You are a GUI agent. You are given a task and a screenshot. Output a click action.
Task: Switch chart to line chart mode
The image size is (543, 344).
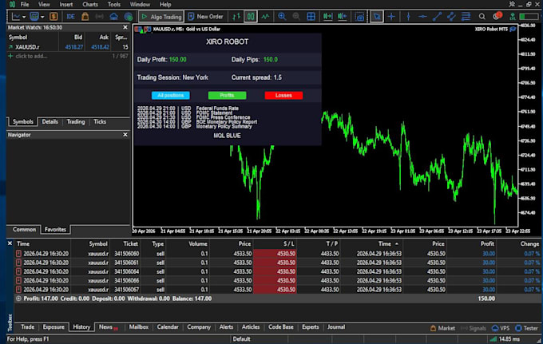pyautogui.click(x=265, y=17)
